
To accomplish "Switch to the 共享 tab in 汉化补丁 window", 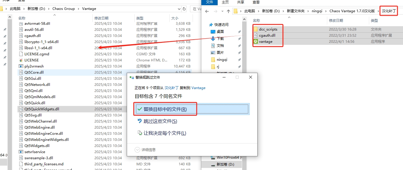I will point(241,2).
